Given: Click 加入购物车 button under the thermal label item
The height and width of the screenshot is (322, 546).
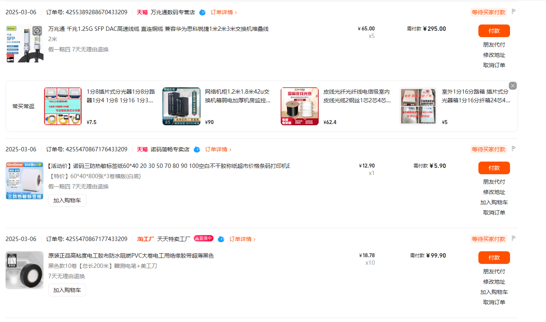Looking at the screenshot, I should (67, 200).
